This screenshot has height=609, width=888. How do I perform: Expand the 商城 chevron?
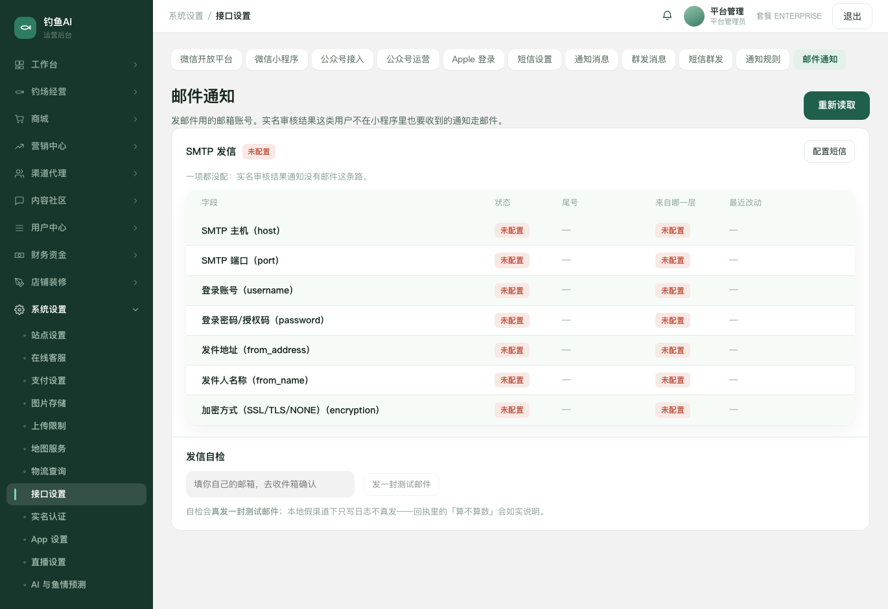135,119
